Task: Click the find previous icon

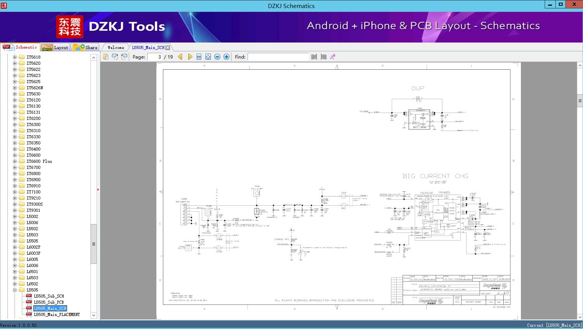Action: tap(314, 57)
